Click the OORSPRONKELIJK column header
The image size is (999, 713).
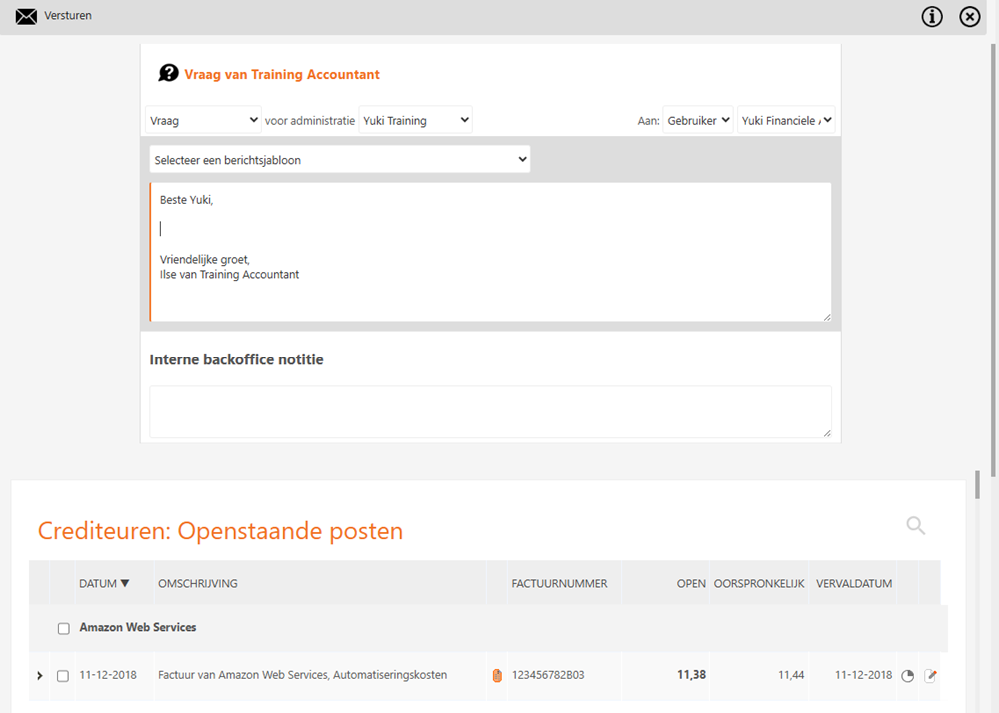(759, 583)
